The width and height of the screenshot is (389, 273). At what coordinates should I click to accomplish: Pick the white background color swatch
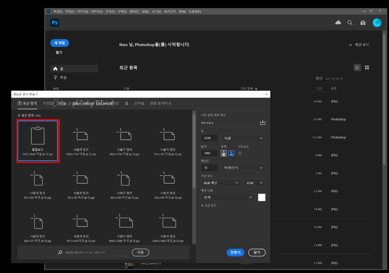click(262, 197)
